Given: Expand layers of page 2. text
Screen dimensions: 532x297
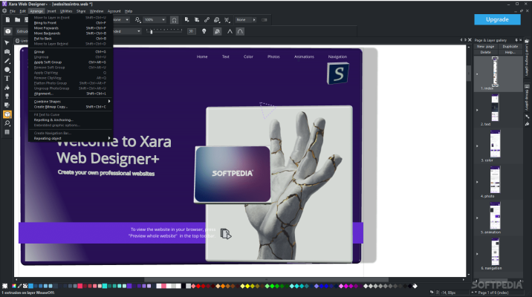Looking at the screenshot, I should tap(477, 110).
